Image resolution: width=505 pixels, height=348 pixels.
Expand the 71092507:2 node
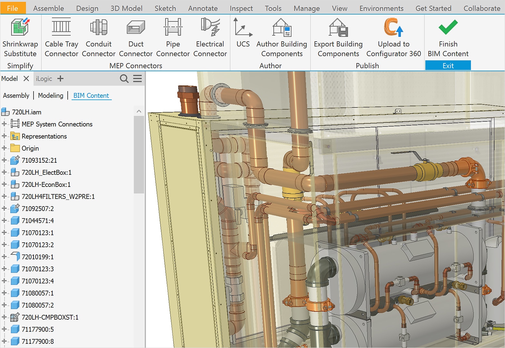4,208
